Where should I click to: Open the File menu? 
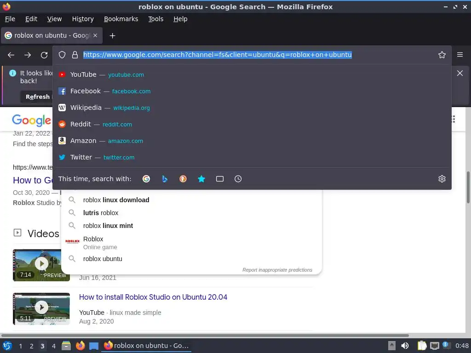[x=10, y=19]
